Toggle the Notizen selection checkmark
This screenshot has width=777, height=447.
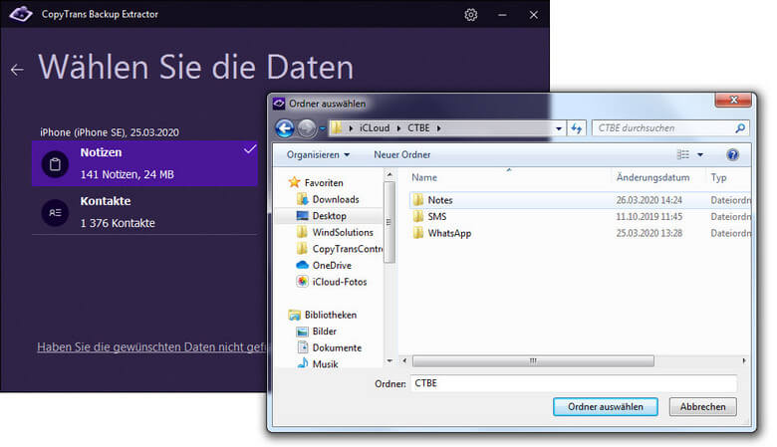250,148
